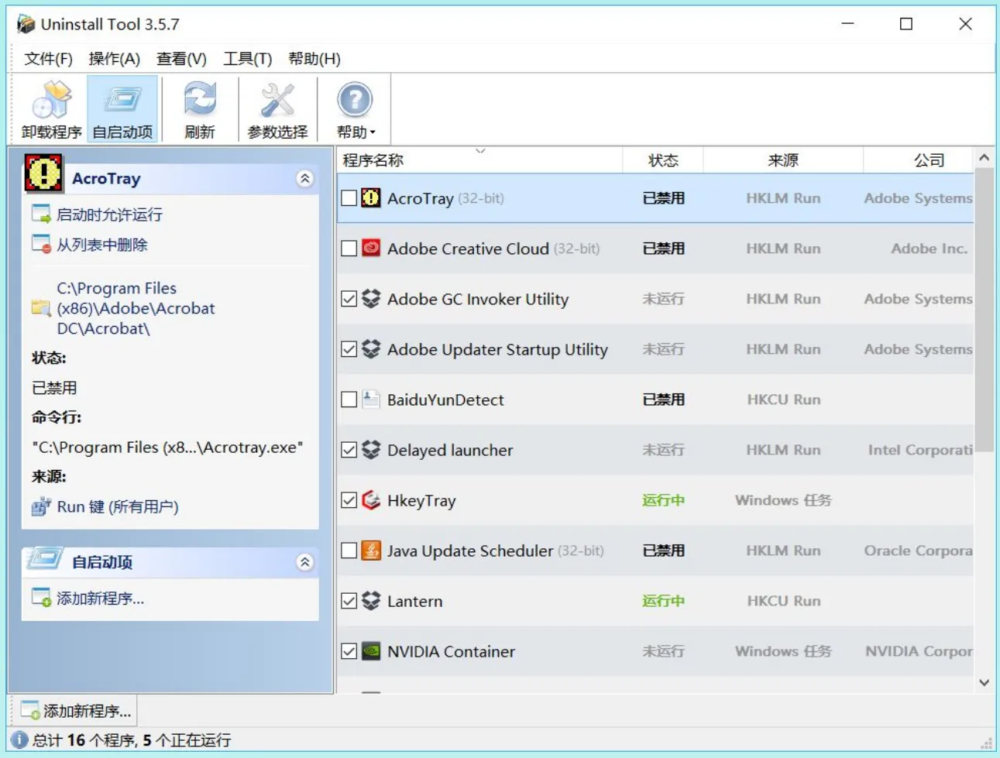This screenshot has width=1000, height=758.
Task: Open the 卸载程序 uninstaller toolbar icon
Action: (52, 109)
